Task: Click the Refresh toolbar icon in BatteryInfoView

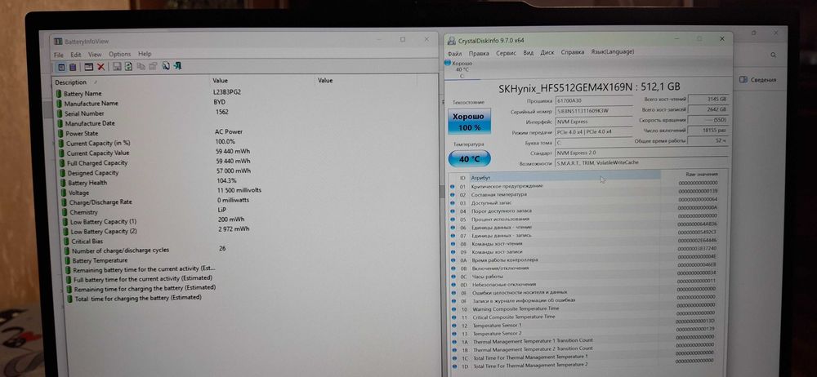Action: click(128, 67)
